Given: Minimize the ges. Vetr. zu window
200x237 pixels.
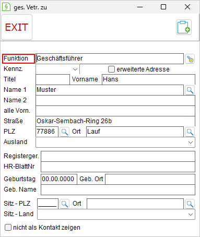Looking at the screenshot, I should pos(140,7).
